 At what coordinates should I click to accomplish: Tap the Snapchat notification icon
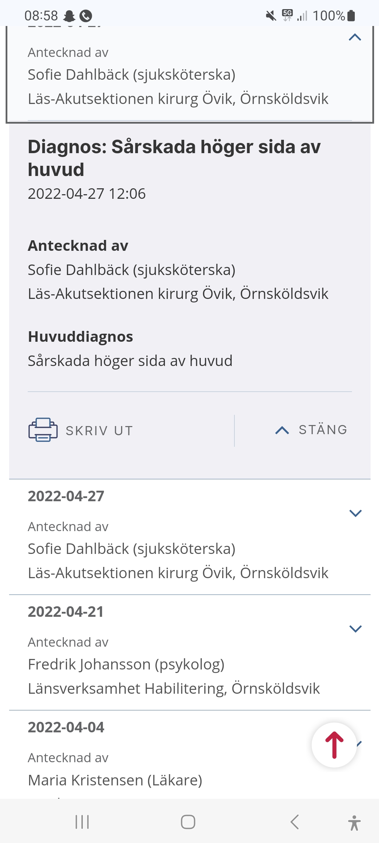[69, 16]
